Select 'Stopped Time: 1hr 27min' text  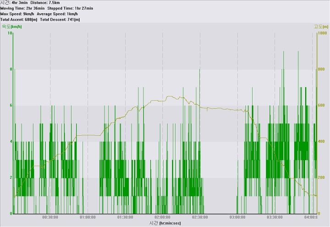[x=70, y=8]
